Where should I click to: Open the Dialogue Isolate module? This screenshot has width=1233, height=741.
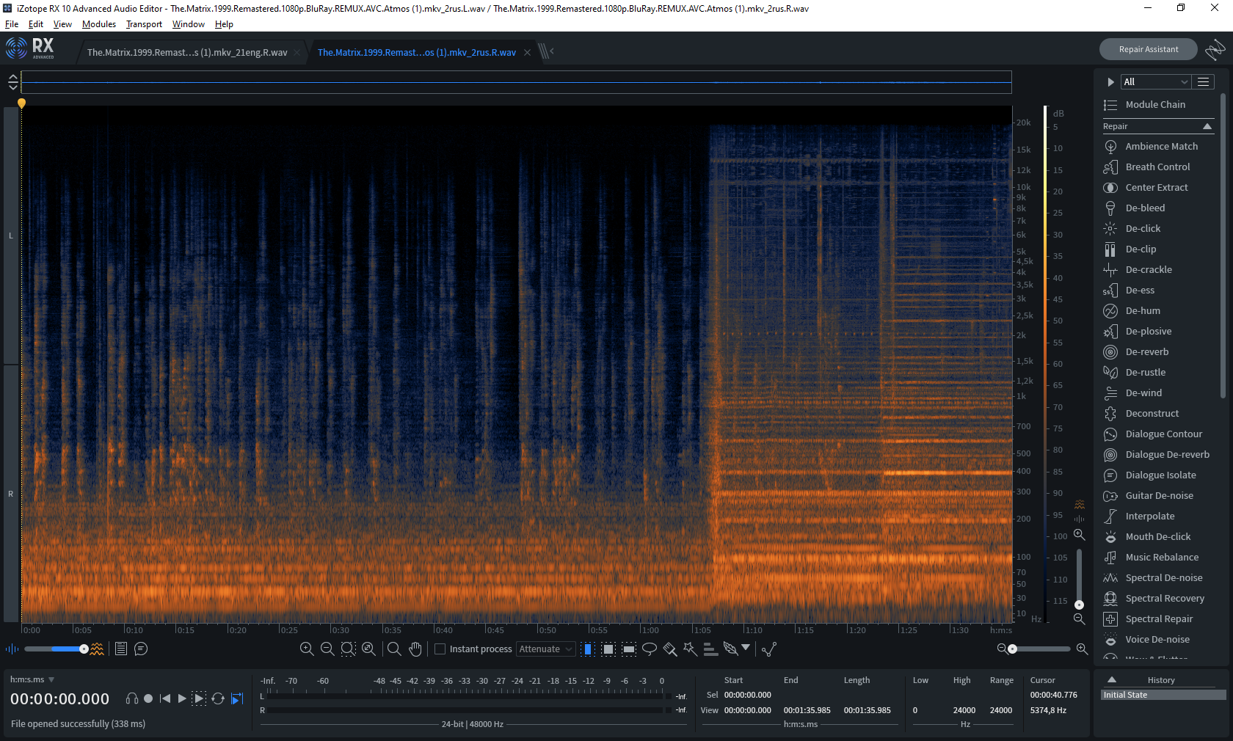click(x=1160, y=475)
